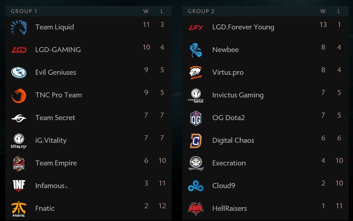Select the iG.Vitality team name
Image resolution: width=353 pixels, height=221 pixels.
click(51, 140)
